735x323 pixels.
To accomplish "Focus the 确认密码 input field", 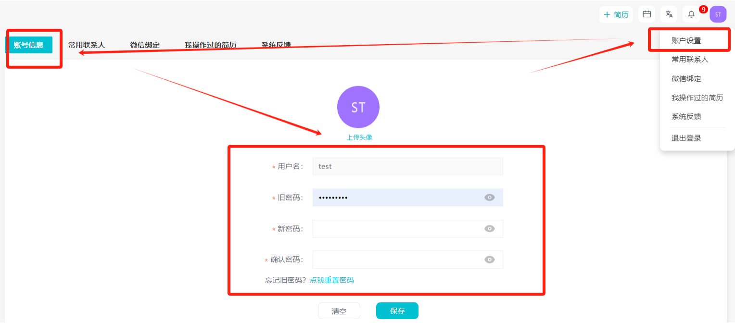I will click(407, 260).
